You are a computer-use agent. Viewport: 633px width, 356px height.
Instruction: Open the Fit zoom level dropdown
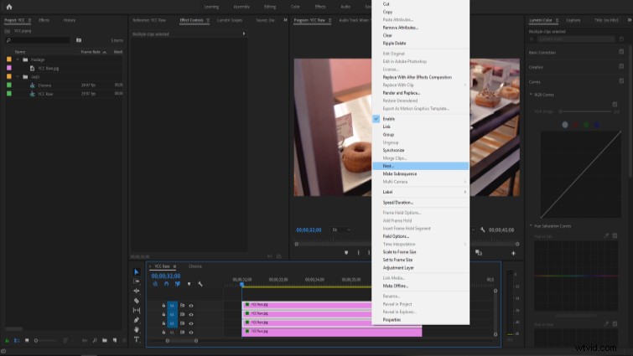(x=341, y=230)
